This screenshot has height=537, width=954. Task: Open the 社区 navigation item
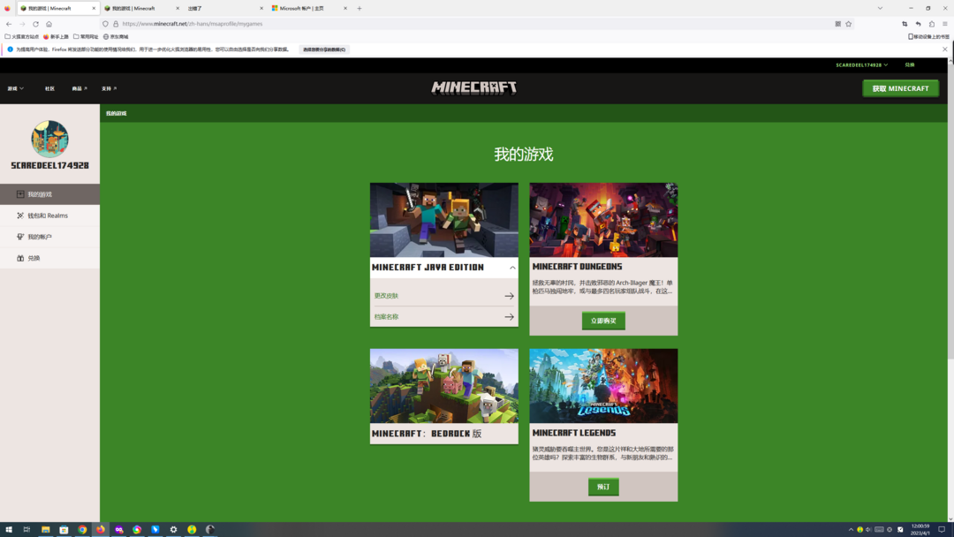click(49, 89)
